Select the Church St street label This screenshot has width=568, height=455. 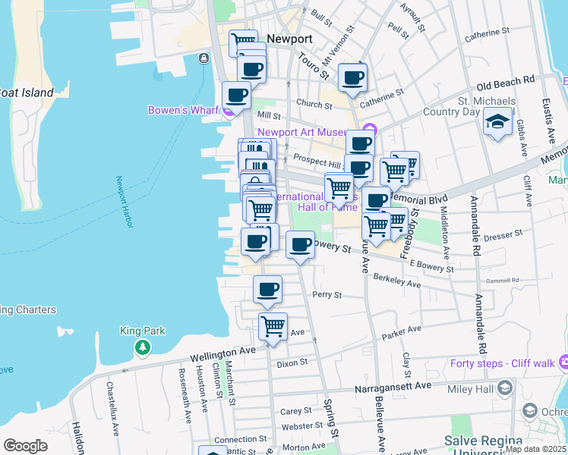coord(314,104)
